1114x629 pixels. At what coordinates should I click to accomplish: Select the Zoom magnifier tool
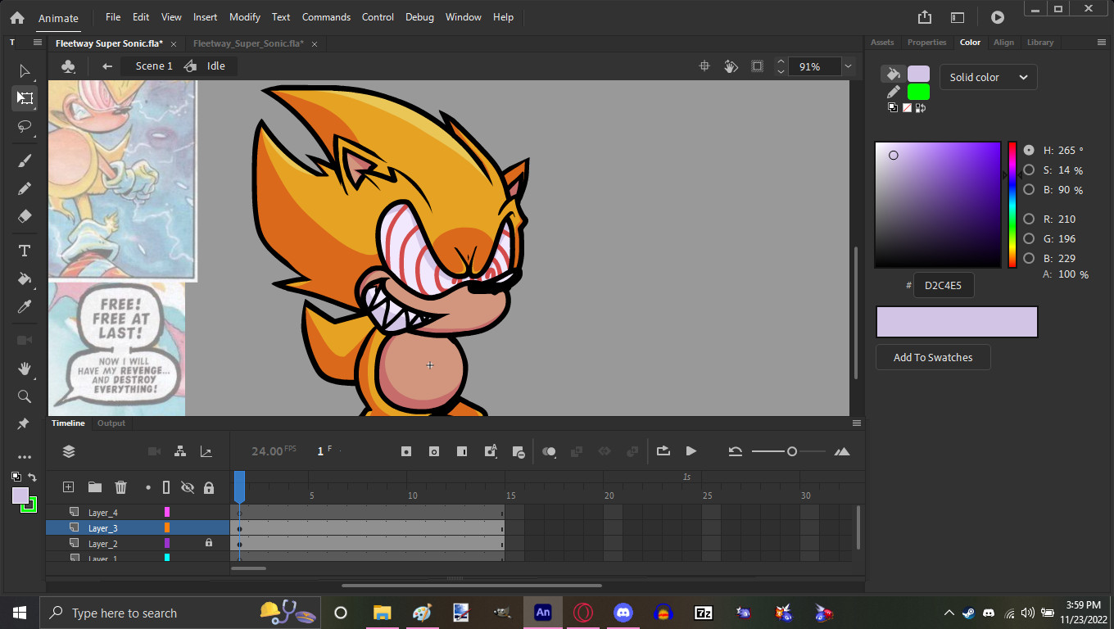[25, 396]
